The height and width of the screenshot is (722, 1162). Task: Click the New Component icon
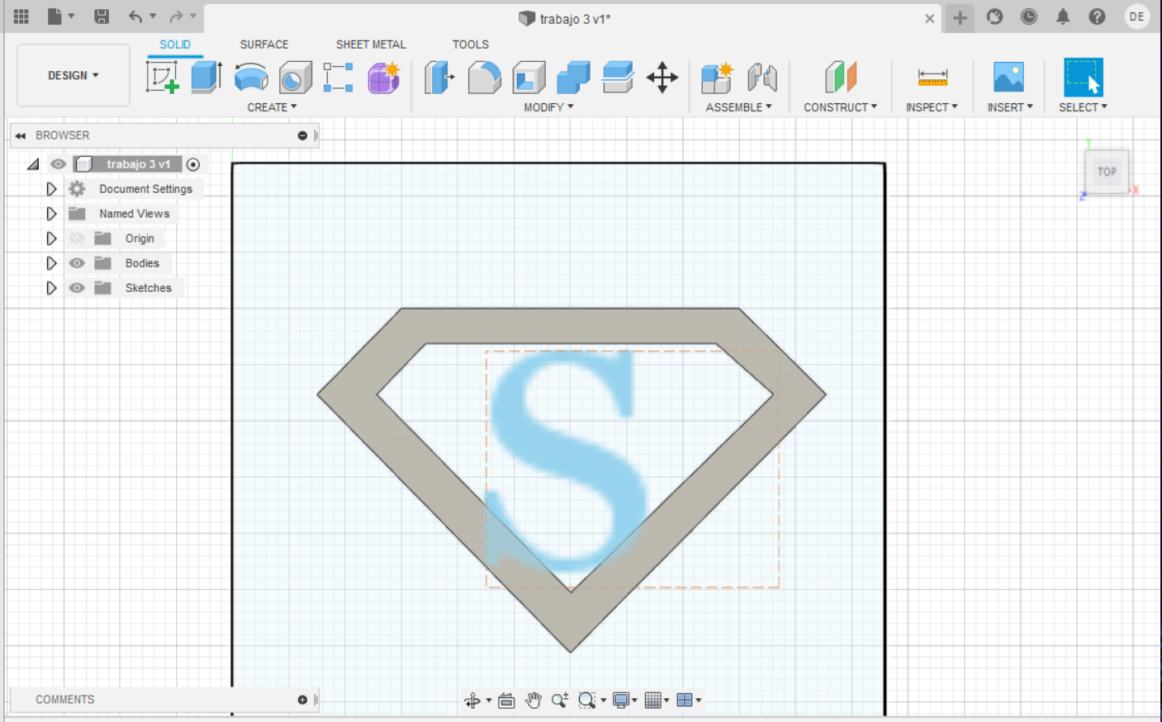click(717, 78)
